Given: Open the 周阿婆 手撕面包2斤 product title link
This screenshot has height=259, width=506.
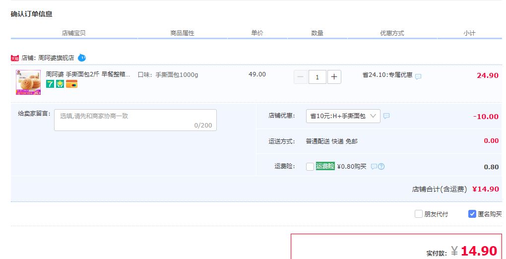Looking at the screenshot, I should pyautogui.click(x=88, y=74).
